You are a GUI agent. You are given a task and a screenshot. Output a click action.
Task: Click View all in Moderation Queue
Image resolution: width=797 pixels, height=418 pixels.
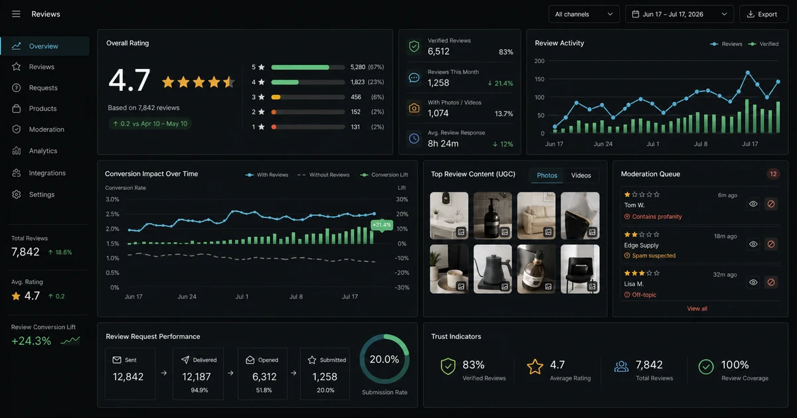(x=697, y=309)
